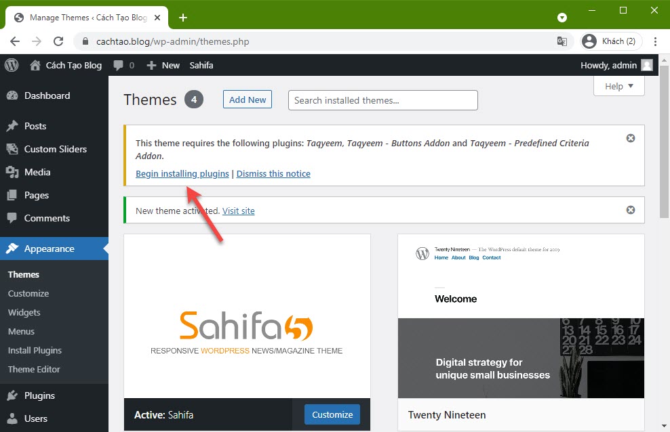Click the Plugins plug icon in sidebar
This screenshot has width=670, height=432.
click(x=12, y=395)
